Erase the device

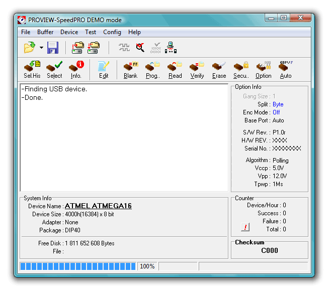(219, 70)
